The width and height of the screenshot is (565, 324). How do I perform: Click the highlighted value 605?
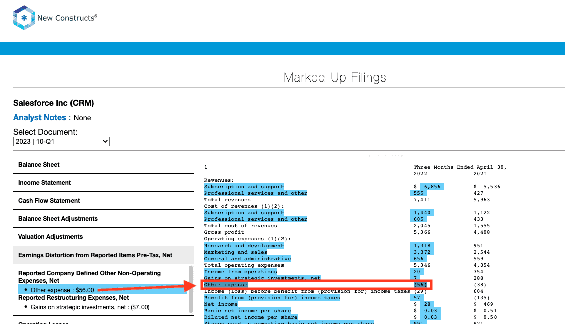[x=418, y=219]
